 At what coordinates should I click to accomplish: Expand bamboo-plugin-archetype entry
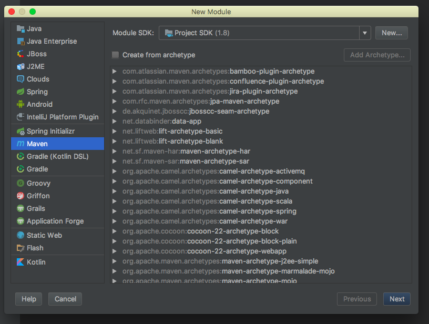115,72
